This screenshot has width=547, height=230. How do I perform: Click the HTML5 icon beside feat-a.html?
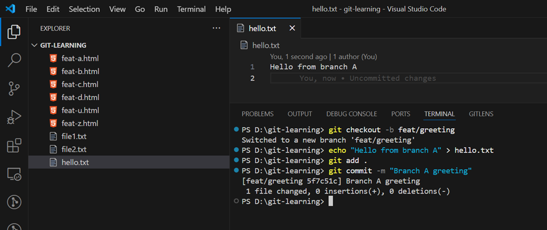[x=53, y=58]
